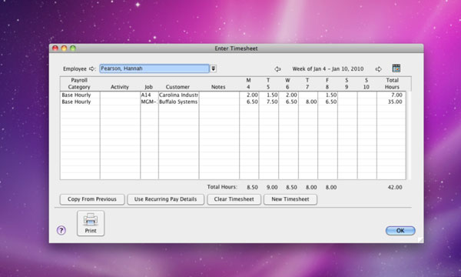Zoom the window with green button
461x277 pixels.
click(73, 48)
